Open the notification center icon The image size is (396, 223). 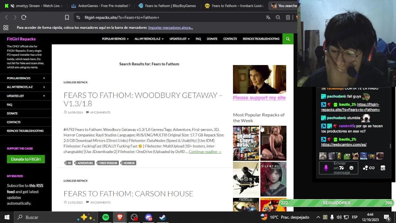387,217
